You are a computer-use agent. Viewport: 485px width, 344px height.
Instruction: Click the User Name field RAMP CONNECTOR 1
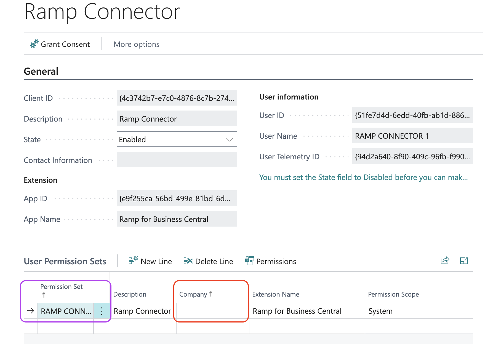(412, 136)
